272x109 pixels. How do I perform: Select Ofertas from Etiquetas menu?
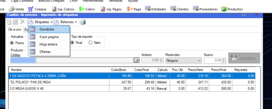(x=49, y=52)
